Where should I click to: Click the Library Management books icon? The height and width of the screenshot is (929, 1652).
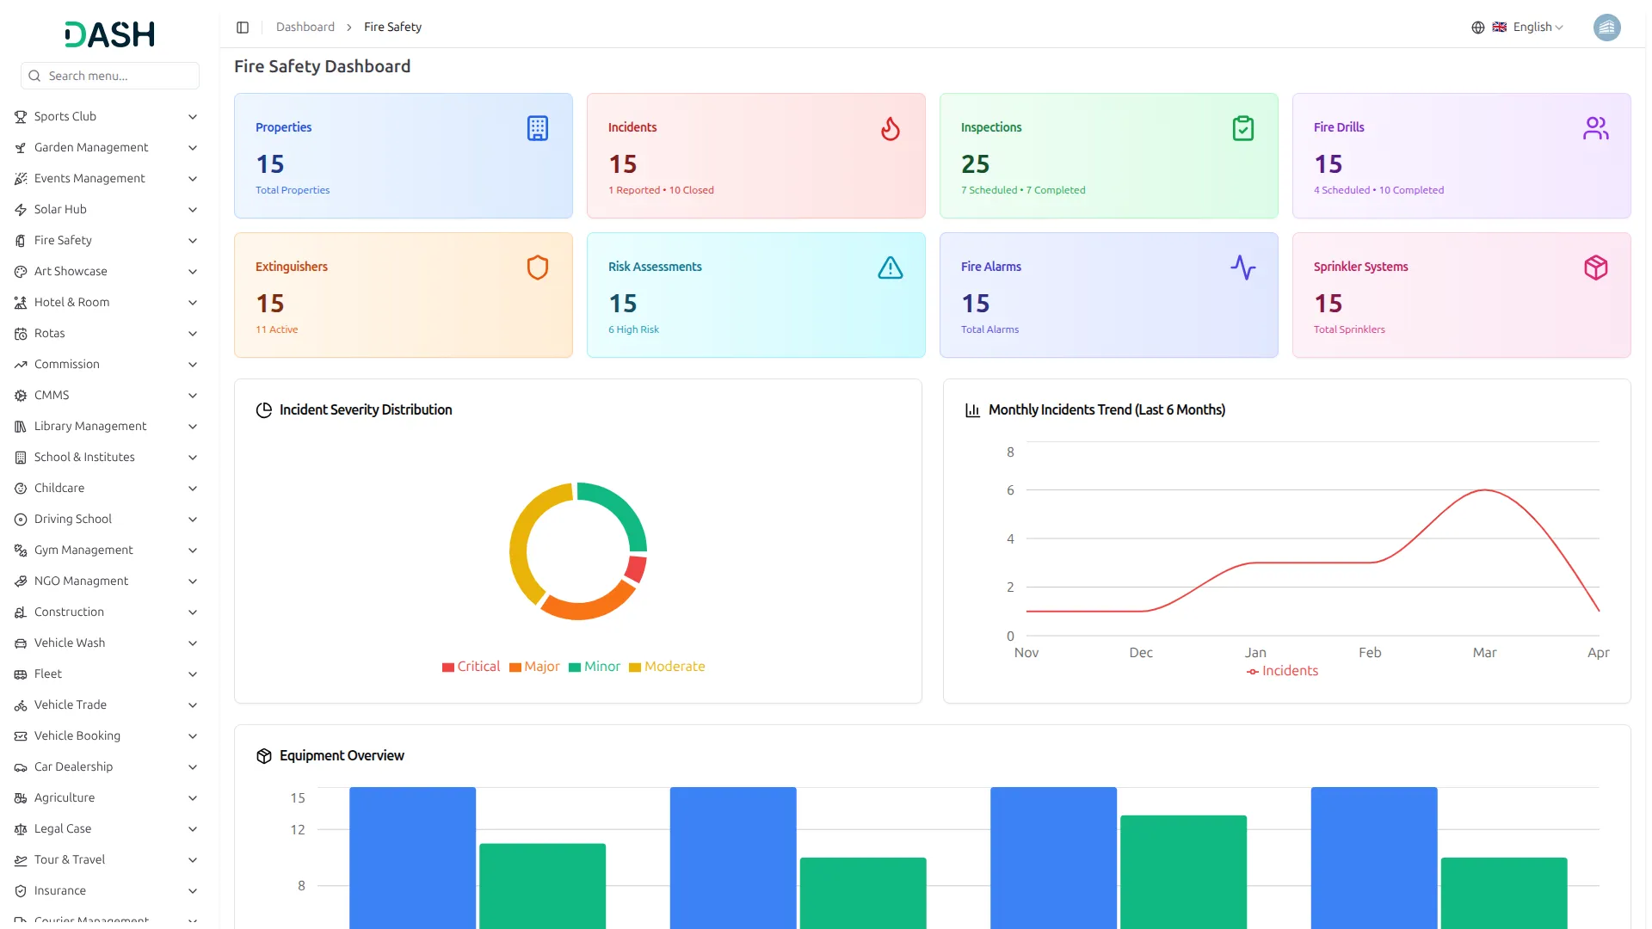pos(21,427)
